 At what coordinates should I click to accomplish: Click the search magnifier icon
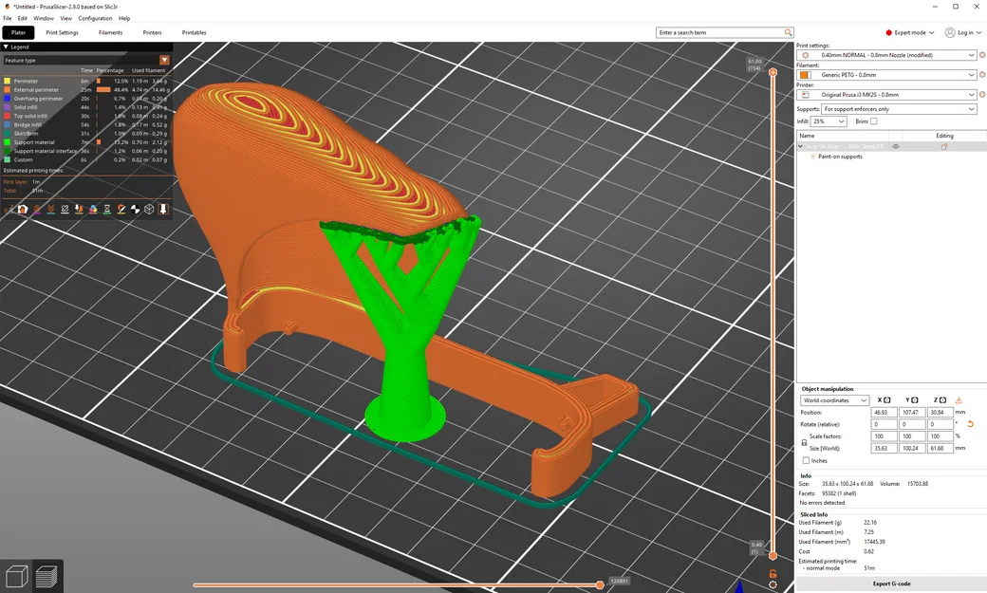click(788, 32)
